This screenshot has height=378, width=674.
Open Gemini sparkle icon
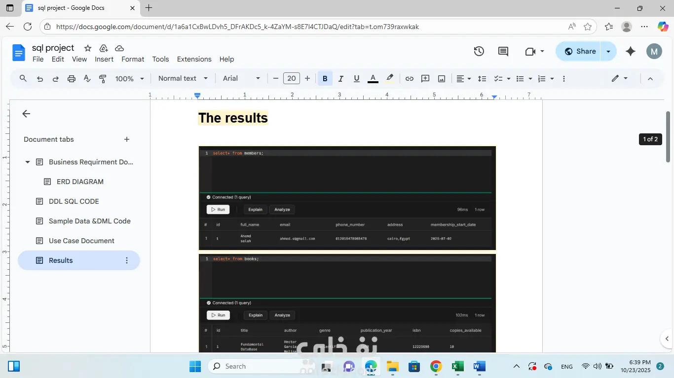point(630,51)
